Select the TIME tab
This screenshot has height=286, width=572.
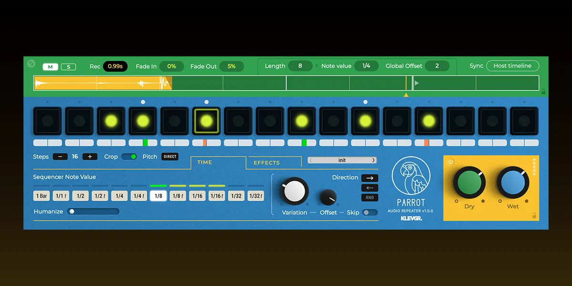204,162
